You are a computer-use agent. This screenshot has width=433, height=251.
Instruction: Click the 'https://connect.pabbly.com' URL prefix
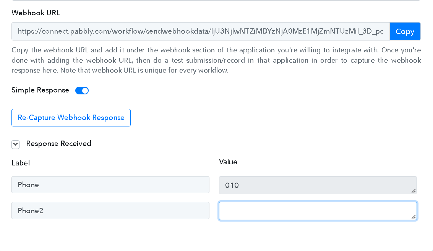tap(64, 31)
